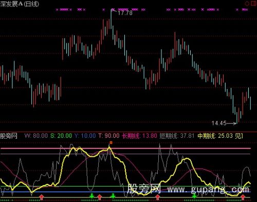Select the rightmost red up-arrow buy signal
The image size is (257, 202).
pos(243,197)
